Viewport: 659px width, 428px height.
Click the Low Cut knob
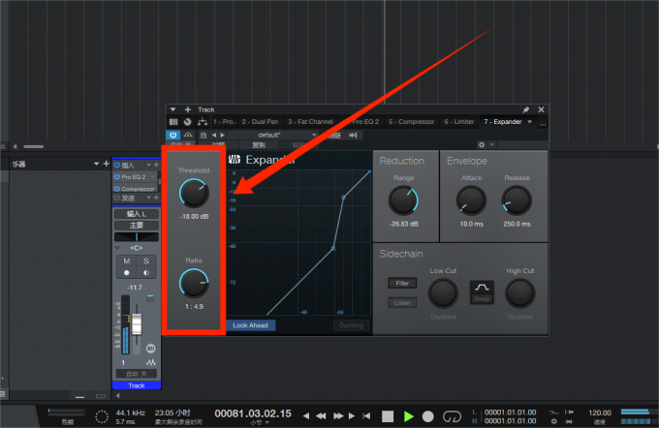point(443,293)
